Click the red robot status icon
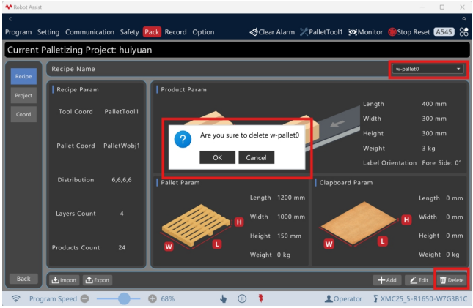The image size is (473, 308). 260,298
